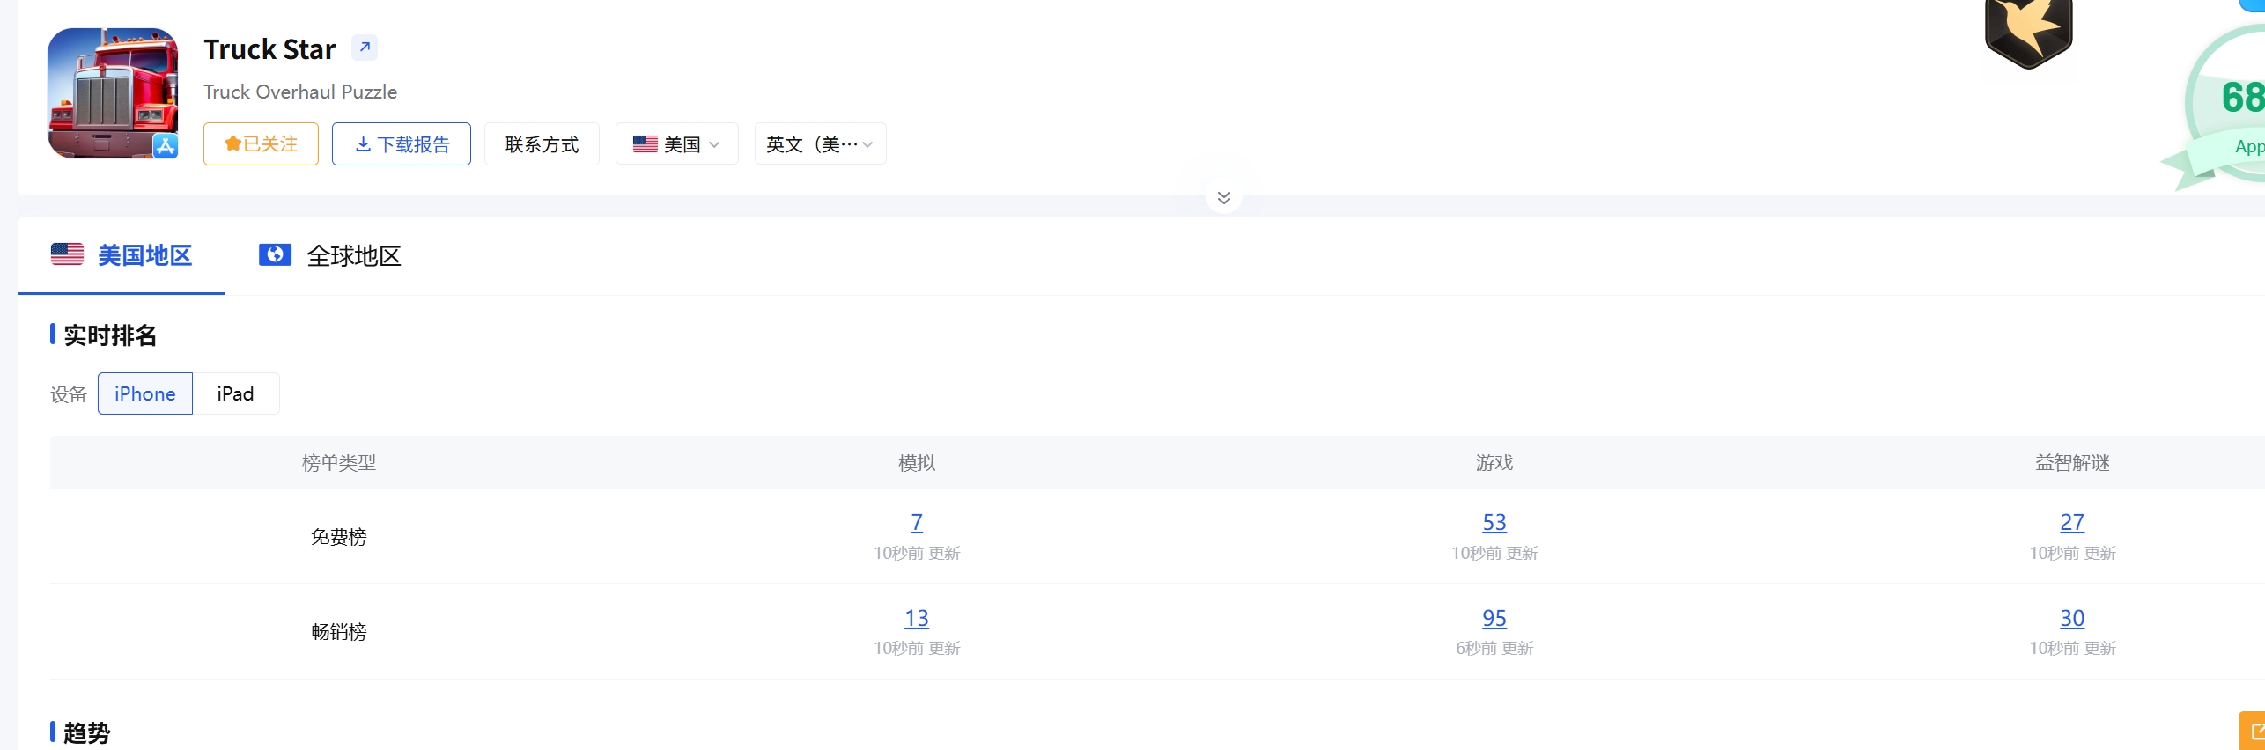Click the 模拟 column header
This screenshot has height=750, width=2265.
click(x=917, y=462)
